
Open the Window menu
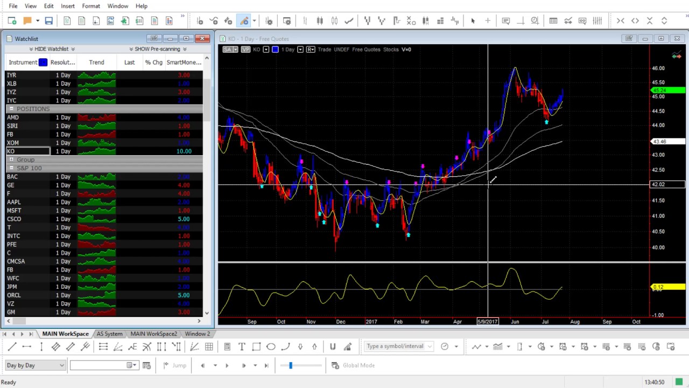click(117, 6)
